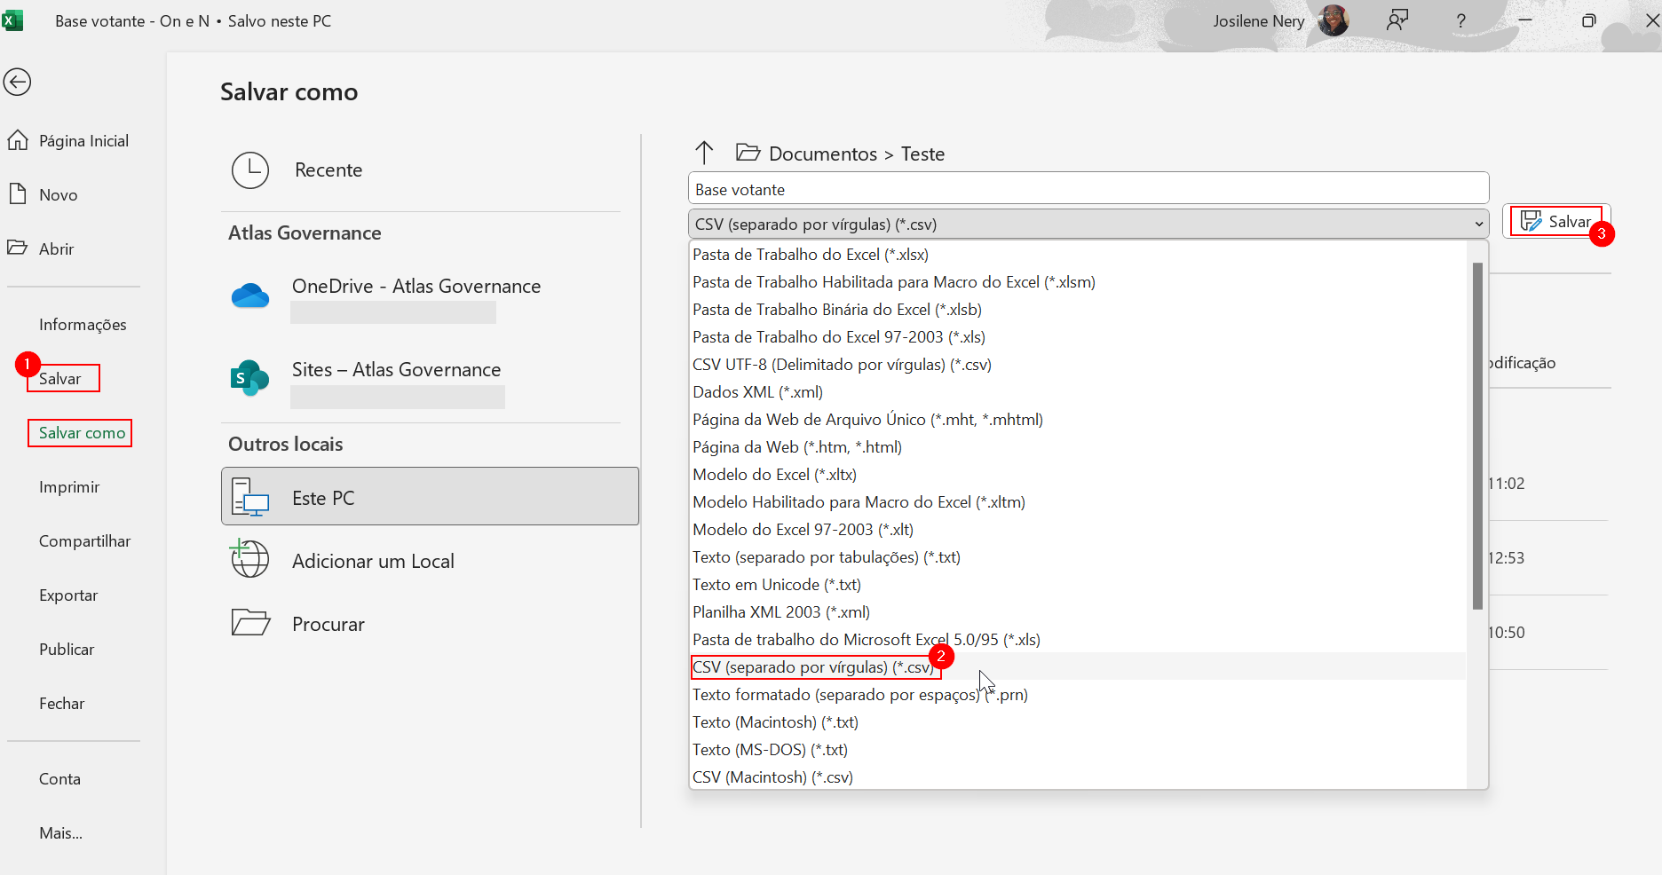Open the Teste breadcrumb link

(x=922, y=153)
